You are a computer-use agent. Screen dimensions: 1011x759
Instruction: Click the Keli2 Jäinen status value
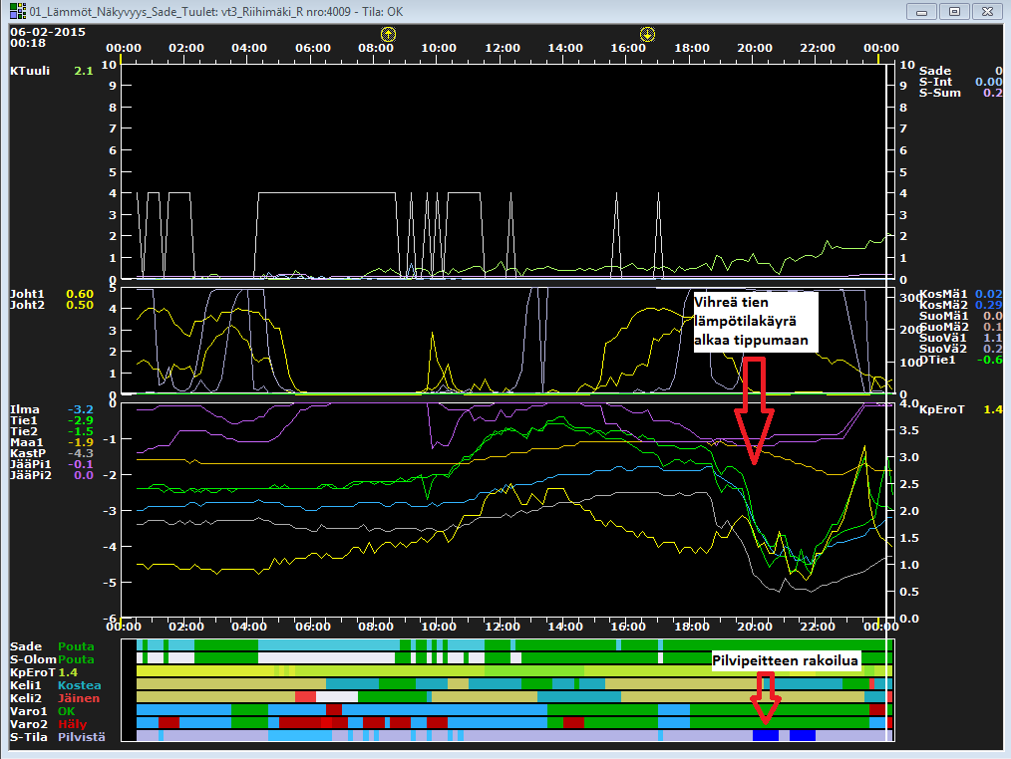click(x=79, y=698)
